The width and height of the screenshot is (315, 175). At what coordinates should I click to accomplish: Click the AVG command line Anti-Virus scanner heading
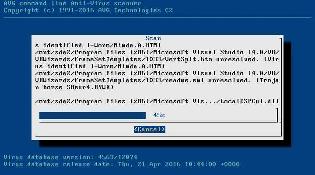(x=72, y=3)
